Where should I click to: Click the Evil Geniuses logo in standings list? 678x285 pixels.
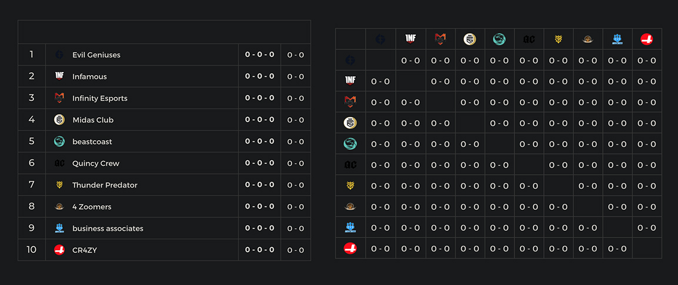[59, 55]
